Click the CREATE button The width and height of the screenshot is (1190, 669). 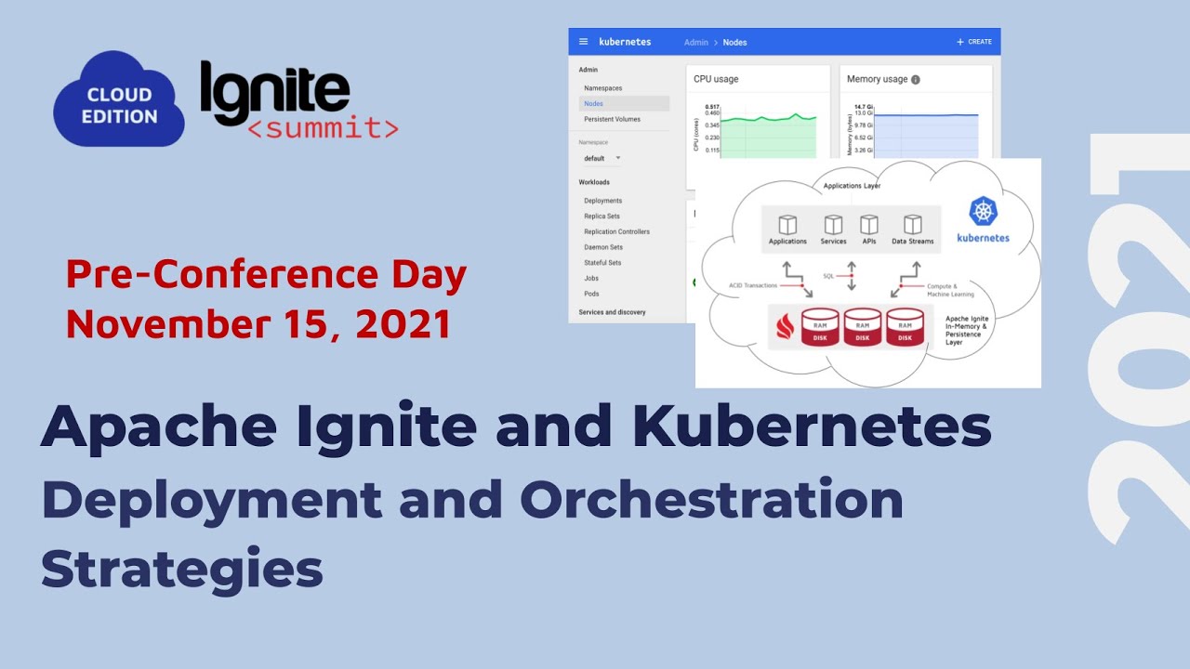click(974, 42)
